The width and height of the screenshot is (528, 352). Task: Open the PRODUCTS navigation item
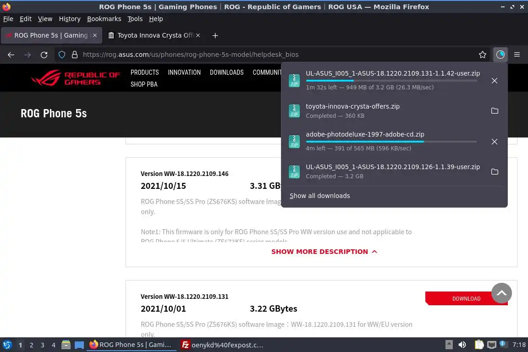144,72
